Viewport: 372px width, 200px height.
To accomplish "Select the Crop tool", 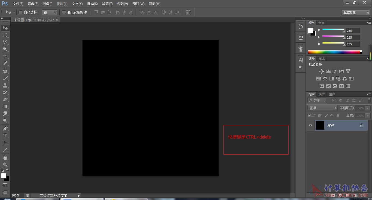I will (5, 56).
